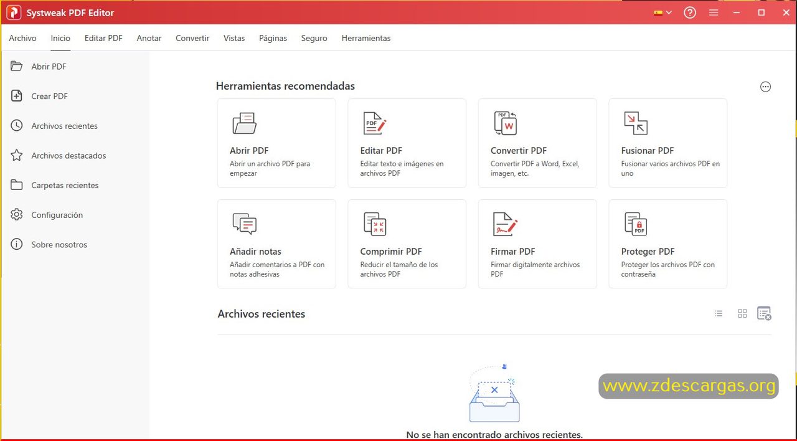
Task: Switch to the Editar PDF tab
Action: click(103, 38)
